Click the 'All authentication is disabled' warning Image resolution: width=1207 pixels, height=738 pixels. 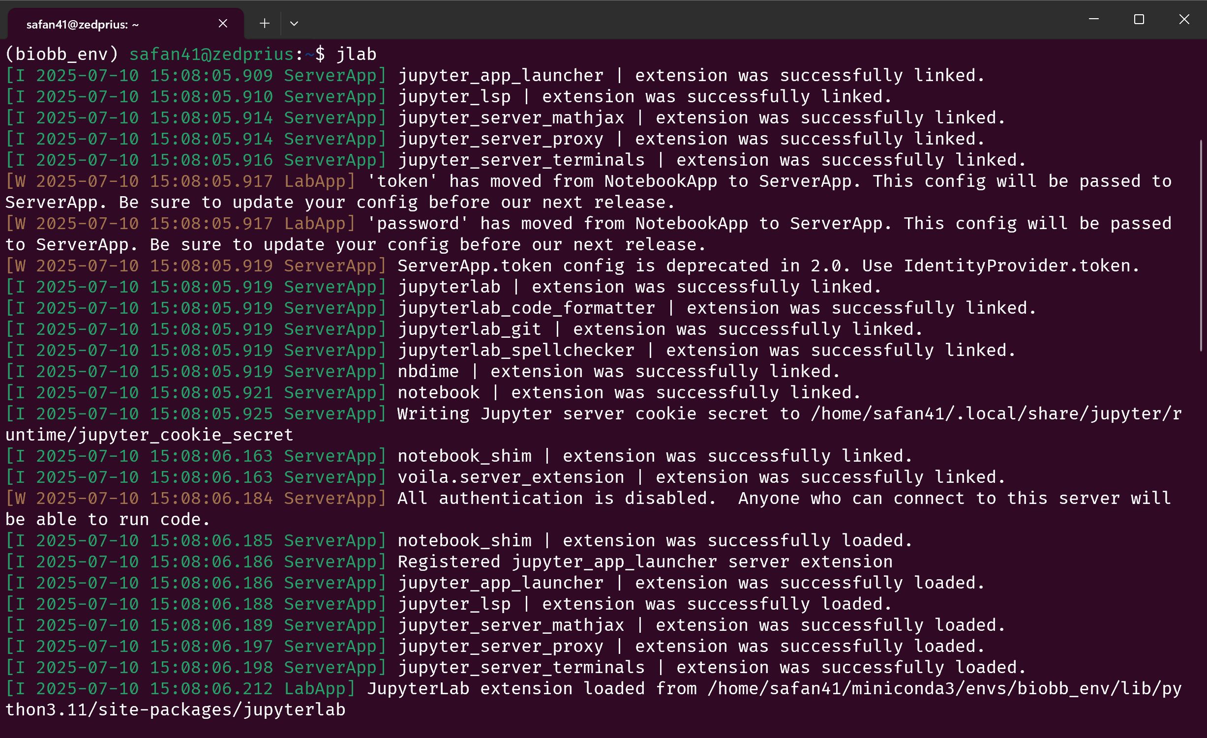[556, 499]
